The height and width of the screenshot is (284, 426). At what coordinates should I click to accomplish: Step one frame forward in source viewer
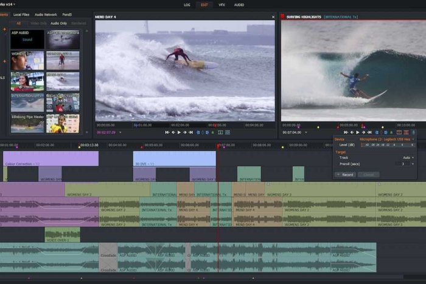(185, 132)
